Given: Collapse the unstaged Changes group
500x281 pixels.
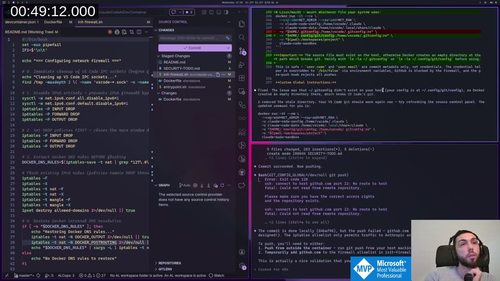Looking at the screenshot, I should 159,93.
